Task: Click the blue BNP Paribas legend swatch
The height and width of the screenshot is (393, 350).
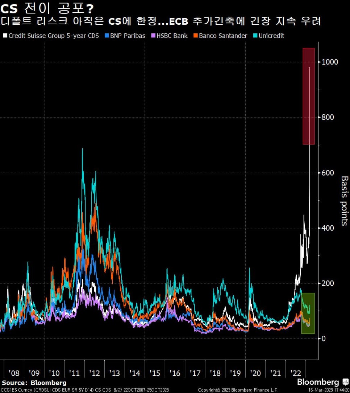Action: (x=107, y=36)
